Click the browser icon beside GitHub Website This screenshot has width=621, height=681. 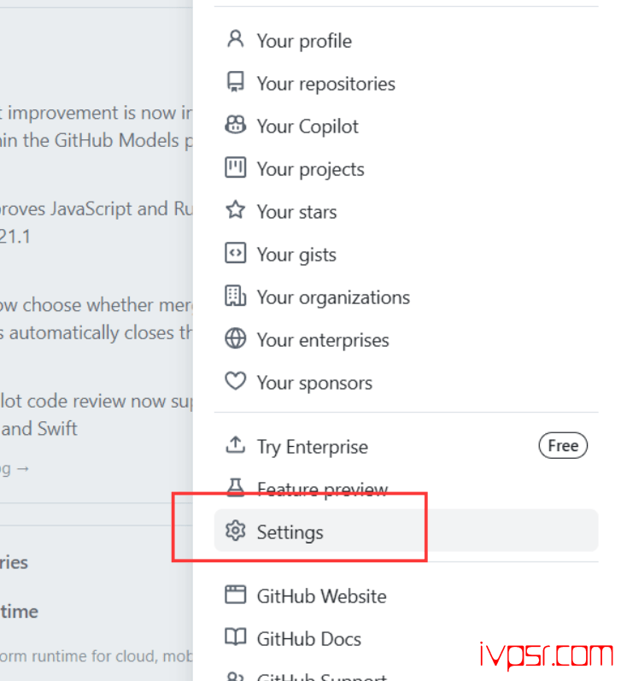click(x=235, y=596)
